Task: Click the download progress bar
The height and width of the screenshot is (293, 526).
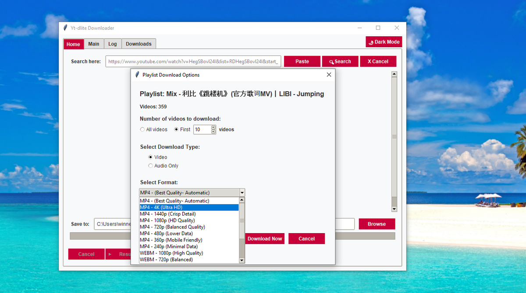Action: pyautogui.click(x=232, y=236)
